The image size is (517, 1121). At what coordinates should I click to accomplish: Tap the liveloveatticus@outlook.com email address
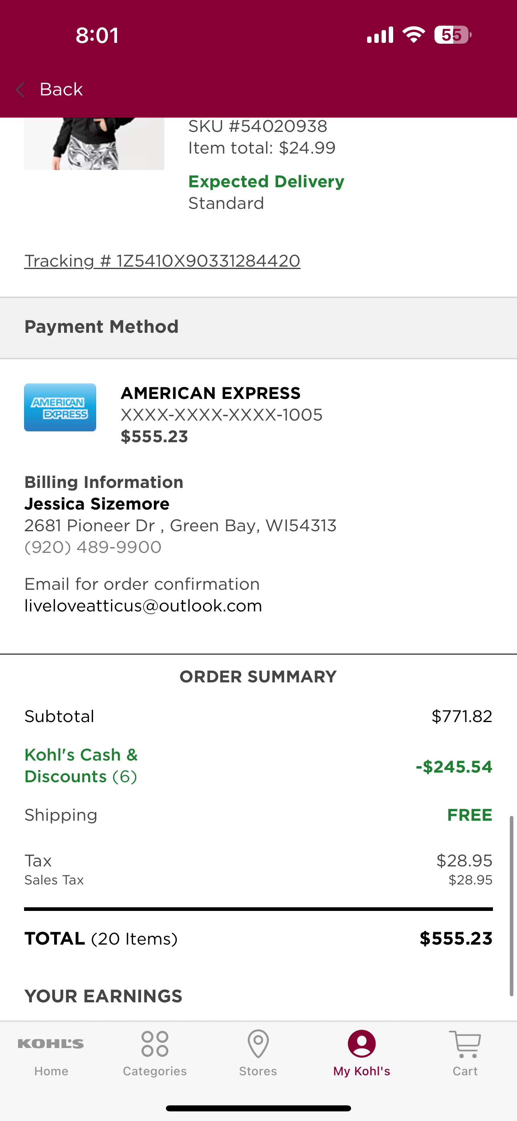(x=143, y=606)
